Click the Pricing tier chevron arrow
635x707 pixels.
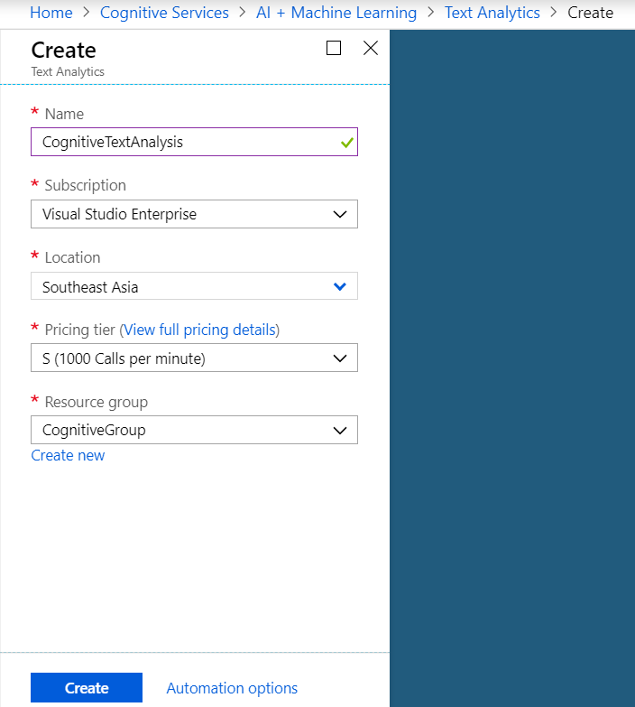340,358
